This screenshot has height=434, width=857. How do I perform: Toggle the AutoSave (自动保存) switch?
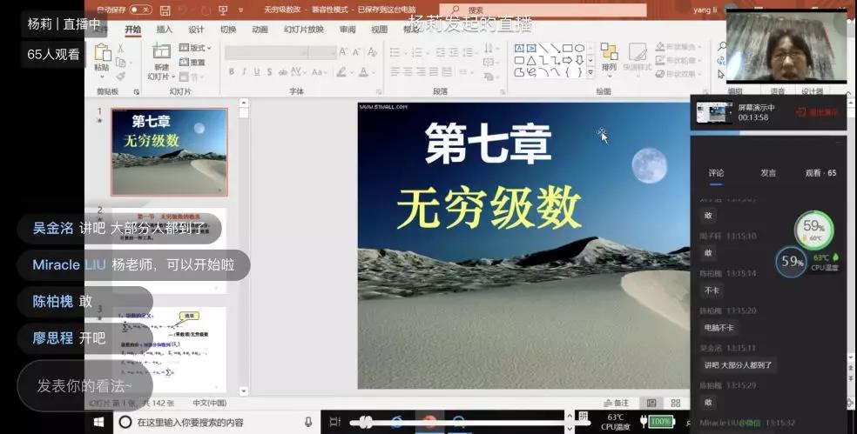(139, 10)
